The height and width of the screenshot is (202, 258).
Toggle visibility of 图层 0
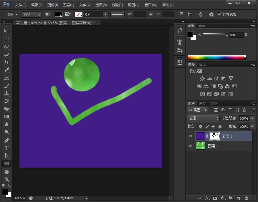point(190,146)
